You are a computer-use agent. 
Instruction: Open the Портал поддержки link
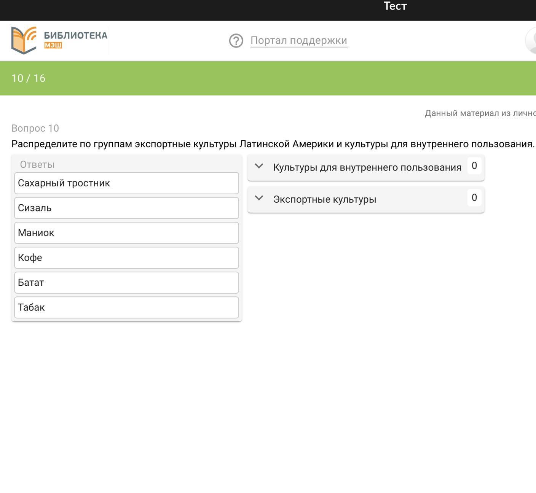(x=298, y=40)
